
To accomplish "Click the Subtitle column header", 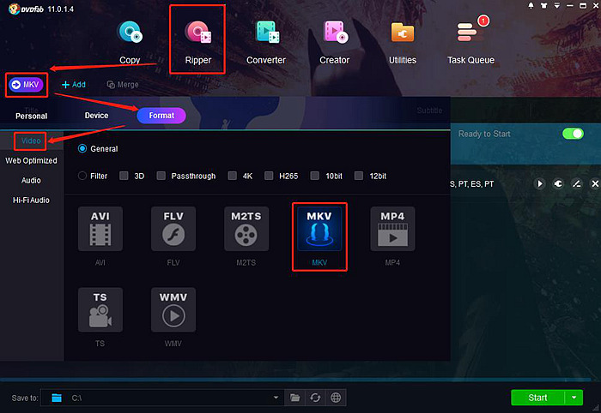I will coord(429,111).
